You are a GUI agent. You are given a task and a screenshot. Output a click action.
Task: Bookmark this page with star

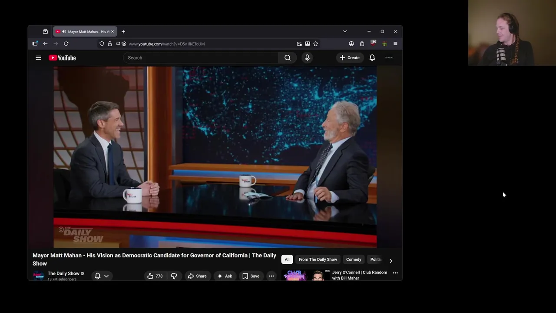pos(316,44)
